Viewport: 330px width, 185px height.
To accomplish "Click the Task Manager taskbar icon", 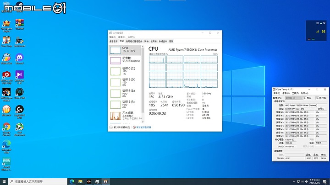I will 97,181.
